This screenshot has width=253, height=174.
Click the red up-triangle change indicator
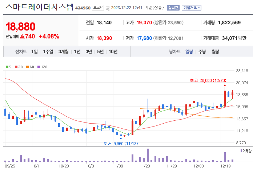tap(23, 36)
